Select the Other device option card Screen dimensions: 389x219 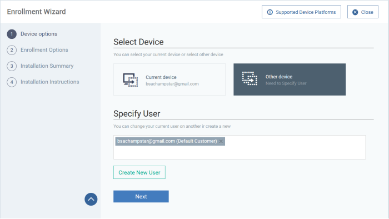[290, 79]
